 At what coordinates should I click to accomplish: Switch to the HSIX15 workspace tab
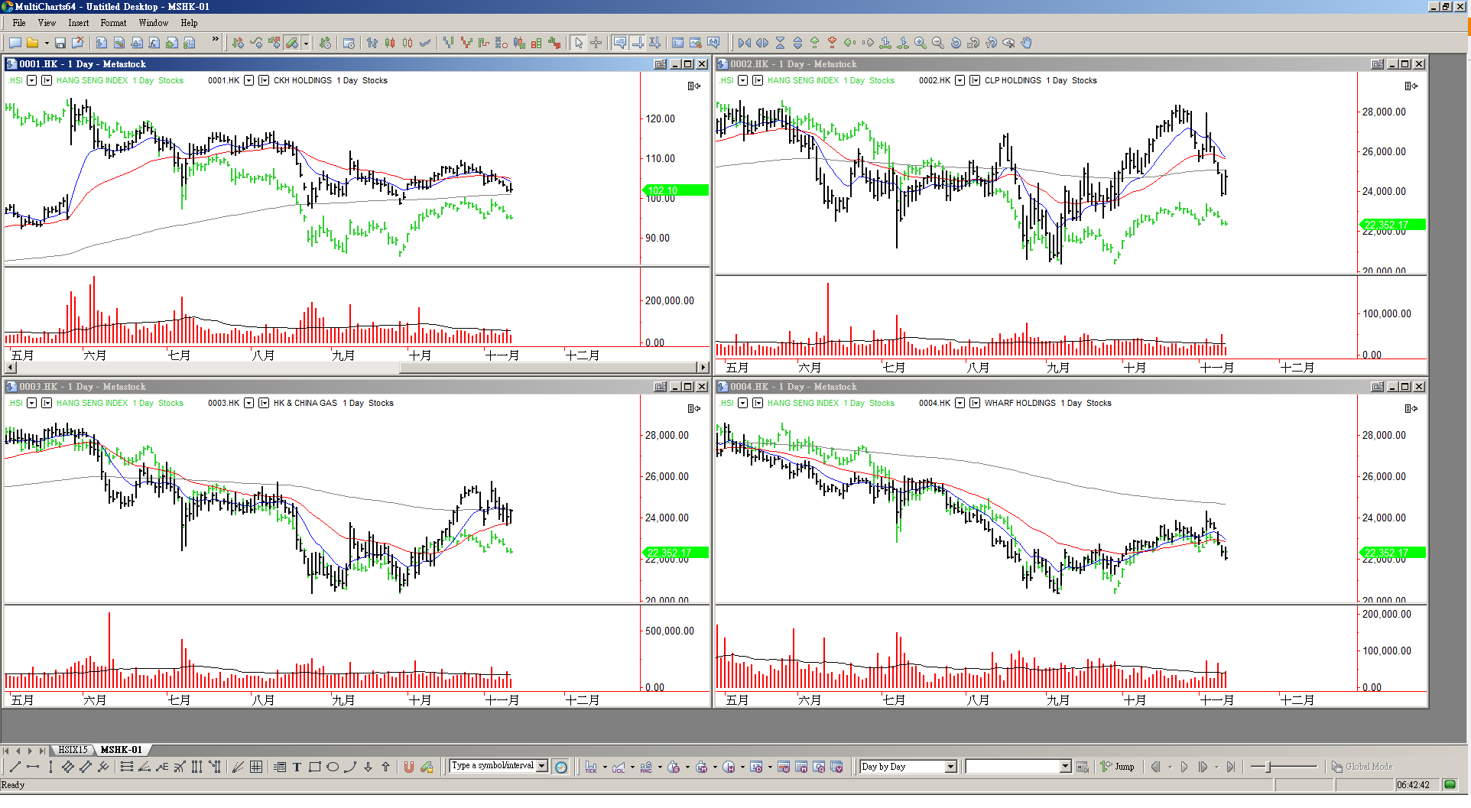pos(73,750)
